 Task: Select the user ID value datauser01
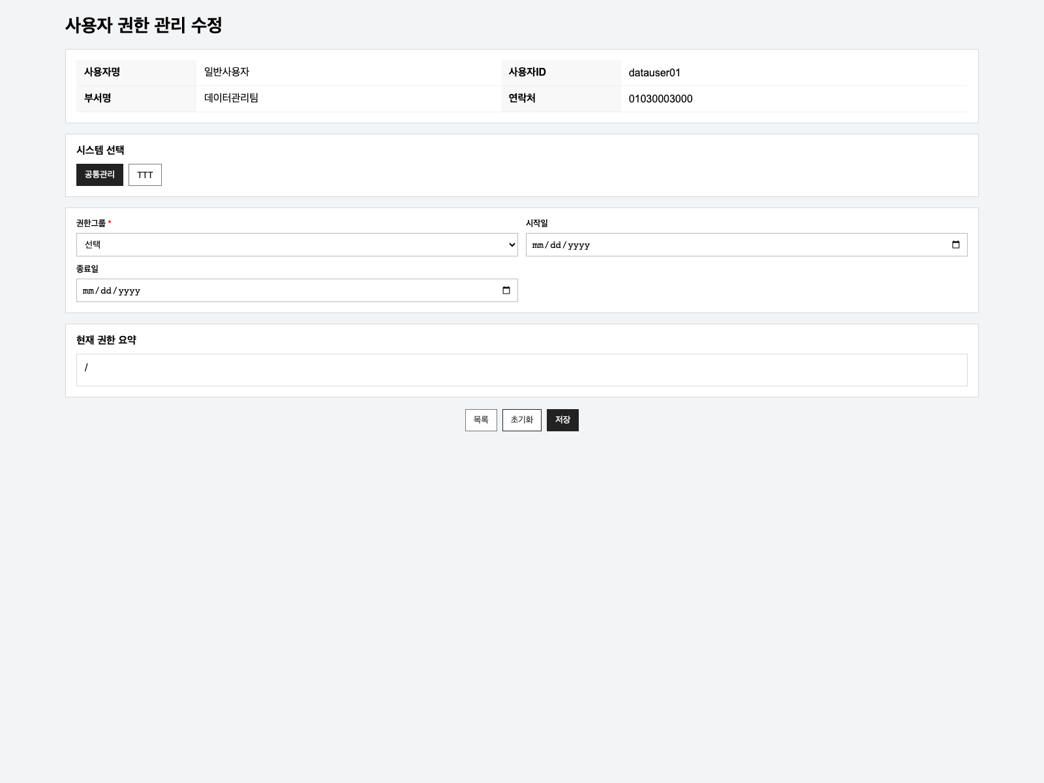click(654, 72)
